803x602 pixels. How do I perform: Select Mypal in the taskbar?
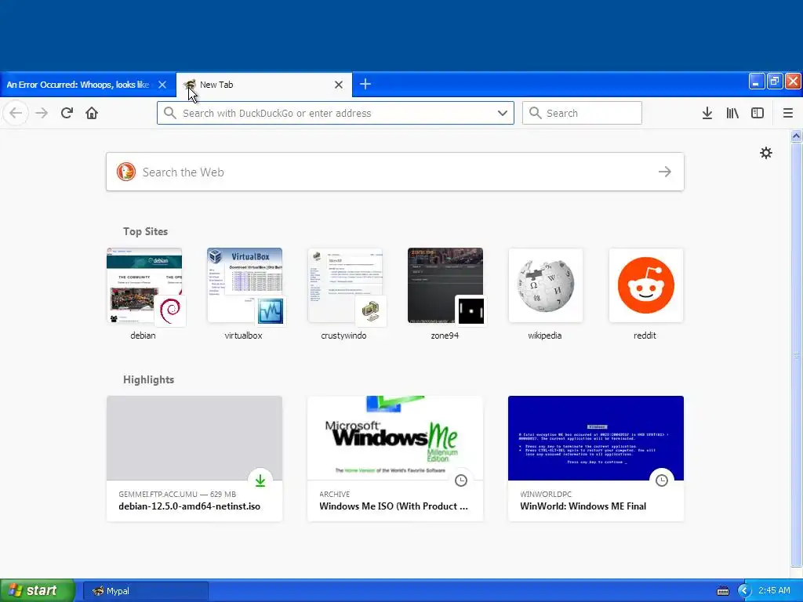click(x=145, y=591)
